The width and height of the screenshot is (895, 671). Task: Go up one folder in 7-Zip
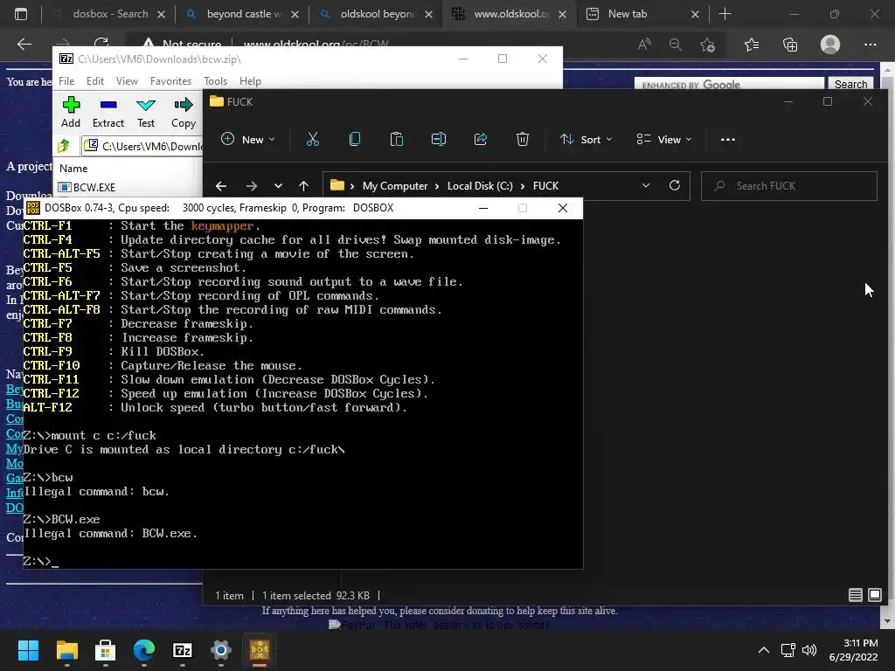click(64, 146)
